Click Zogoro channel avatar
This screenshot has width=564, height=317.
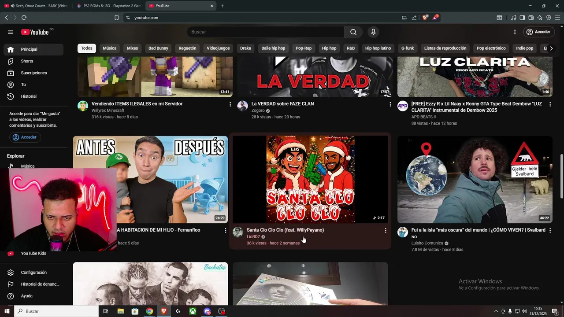tap(242, 106)
